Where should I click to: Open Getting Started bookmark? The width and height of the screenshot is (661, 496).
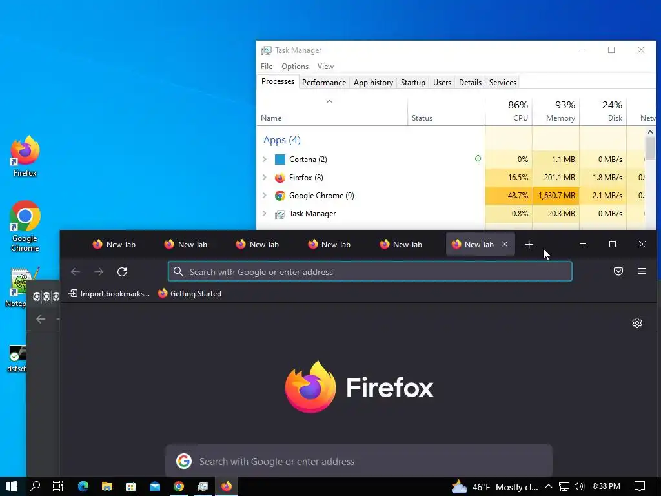[190, 294]
